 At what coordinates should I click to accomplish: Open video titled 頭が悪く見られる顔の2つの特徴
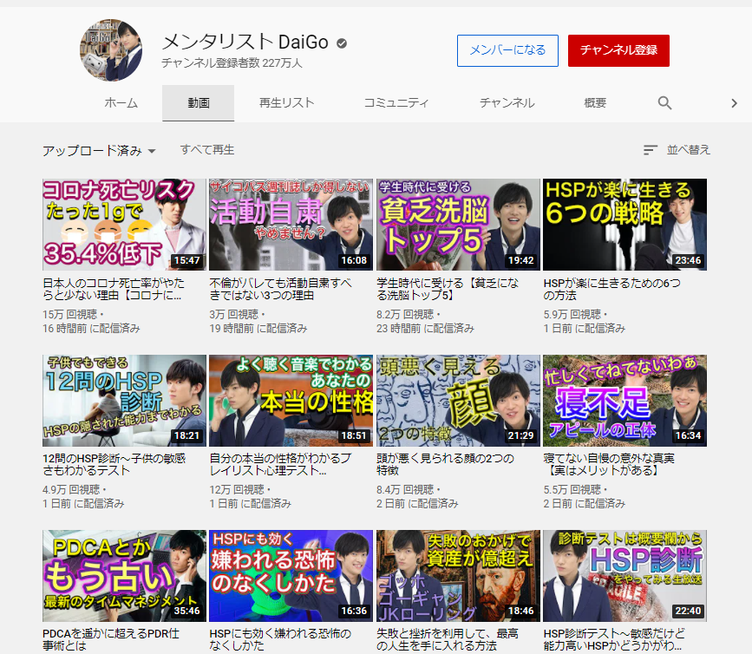[445, 464]
